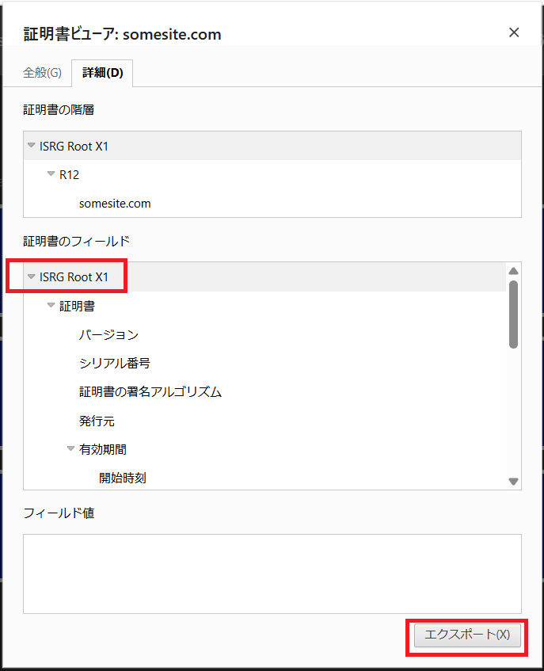Select the シリアル番号 field
The height and width of the screenshot is (671, 544).
pos(114,363)
